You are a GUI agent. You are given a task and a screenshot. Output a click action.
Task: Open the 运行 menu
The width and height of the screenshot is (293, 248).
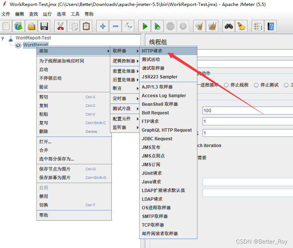[47, 14]
